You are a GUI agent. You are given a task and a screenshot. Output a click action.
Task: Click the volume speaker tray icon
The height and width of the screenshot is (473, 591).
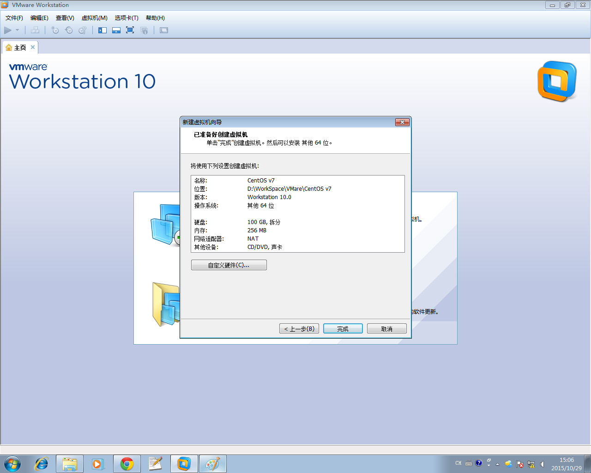click(x=542, y=464)
